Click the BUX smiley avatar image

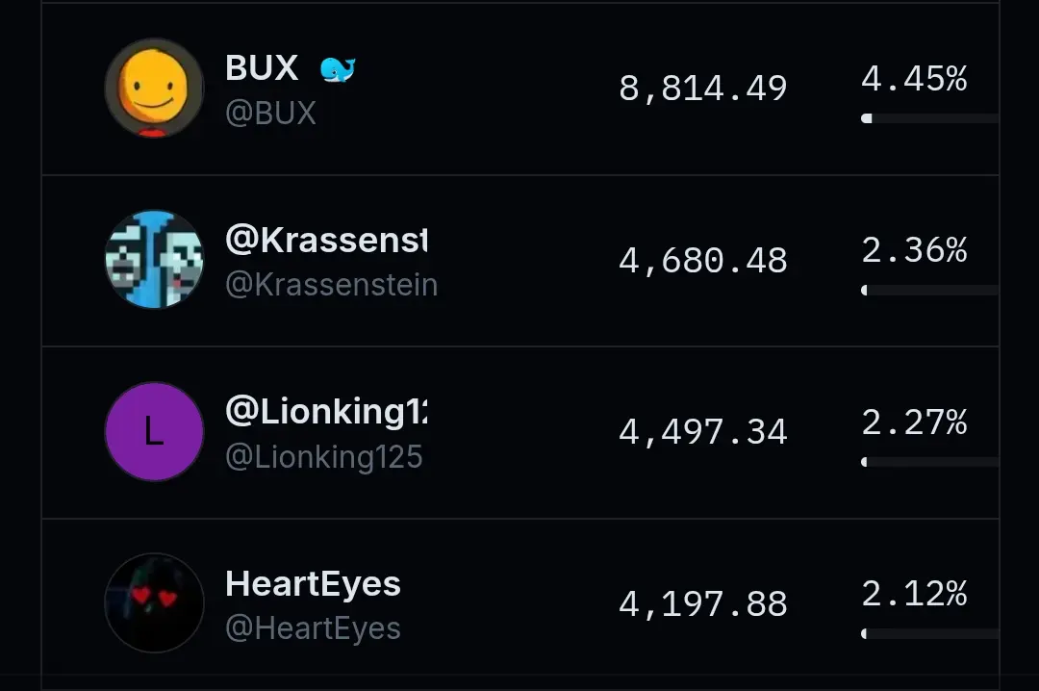154,88
